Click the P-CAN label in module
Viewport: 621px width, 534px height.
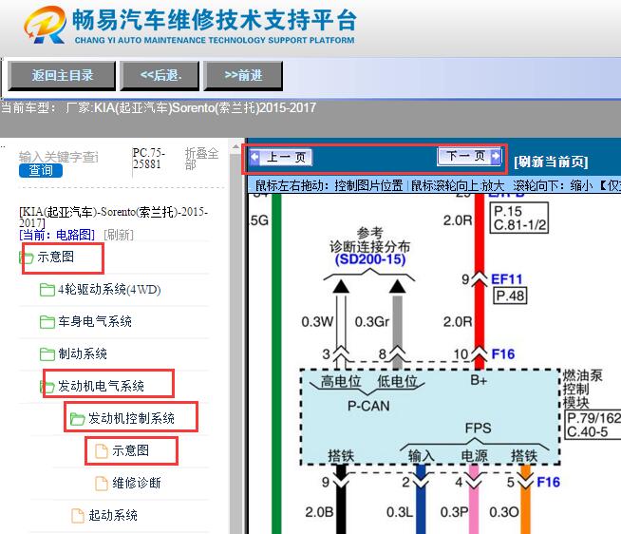pyautogui.click(x=368, y=406)
